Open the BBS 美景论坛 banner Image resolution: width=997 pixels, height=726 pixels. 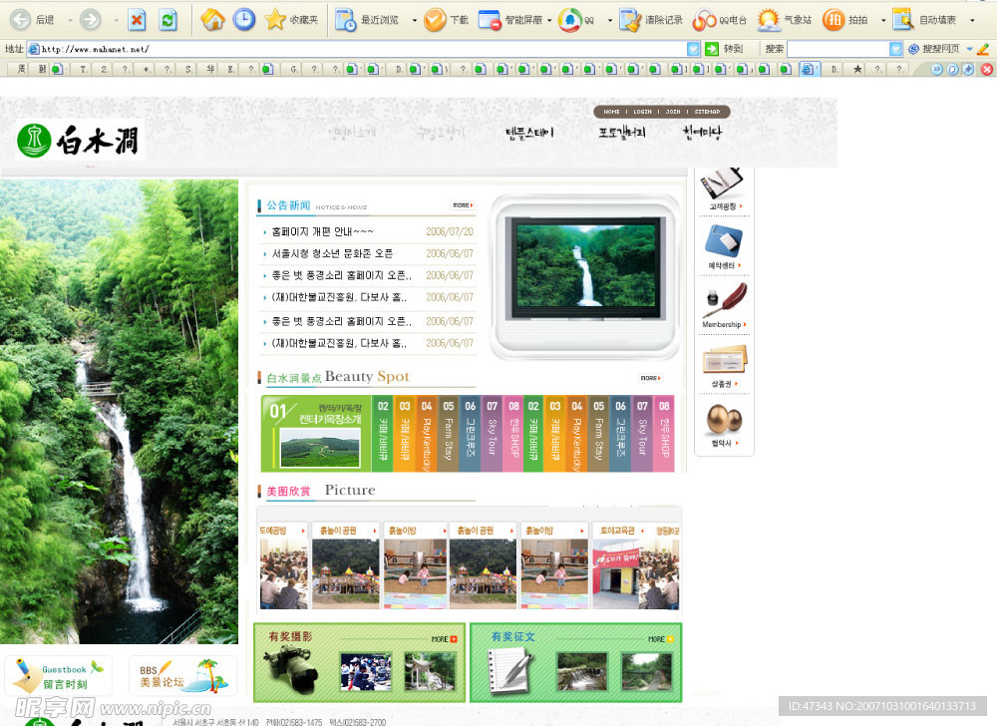pyautogui.click(x=183, y=676)
